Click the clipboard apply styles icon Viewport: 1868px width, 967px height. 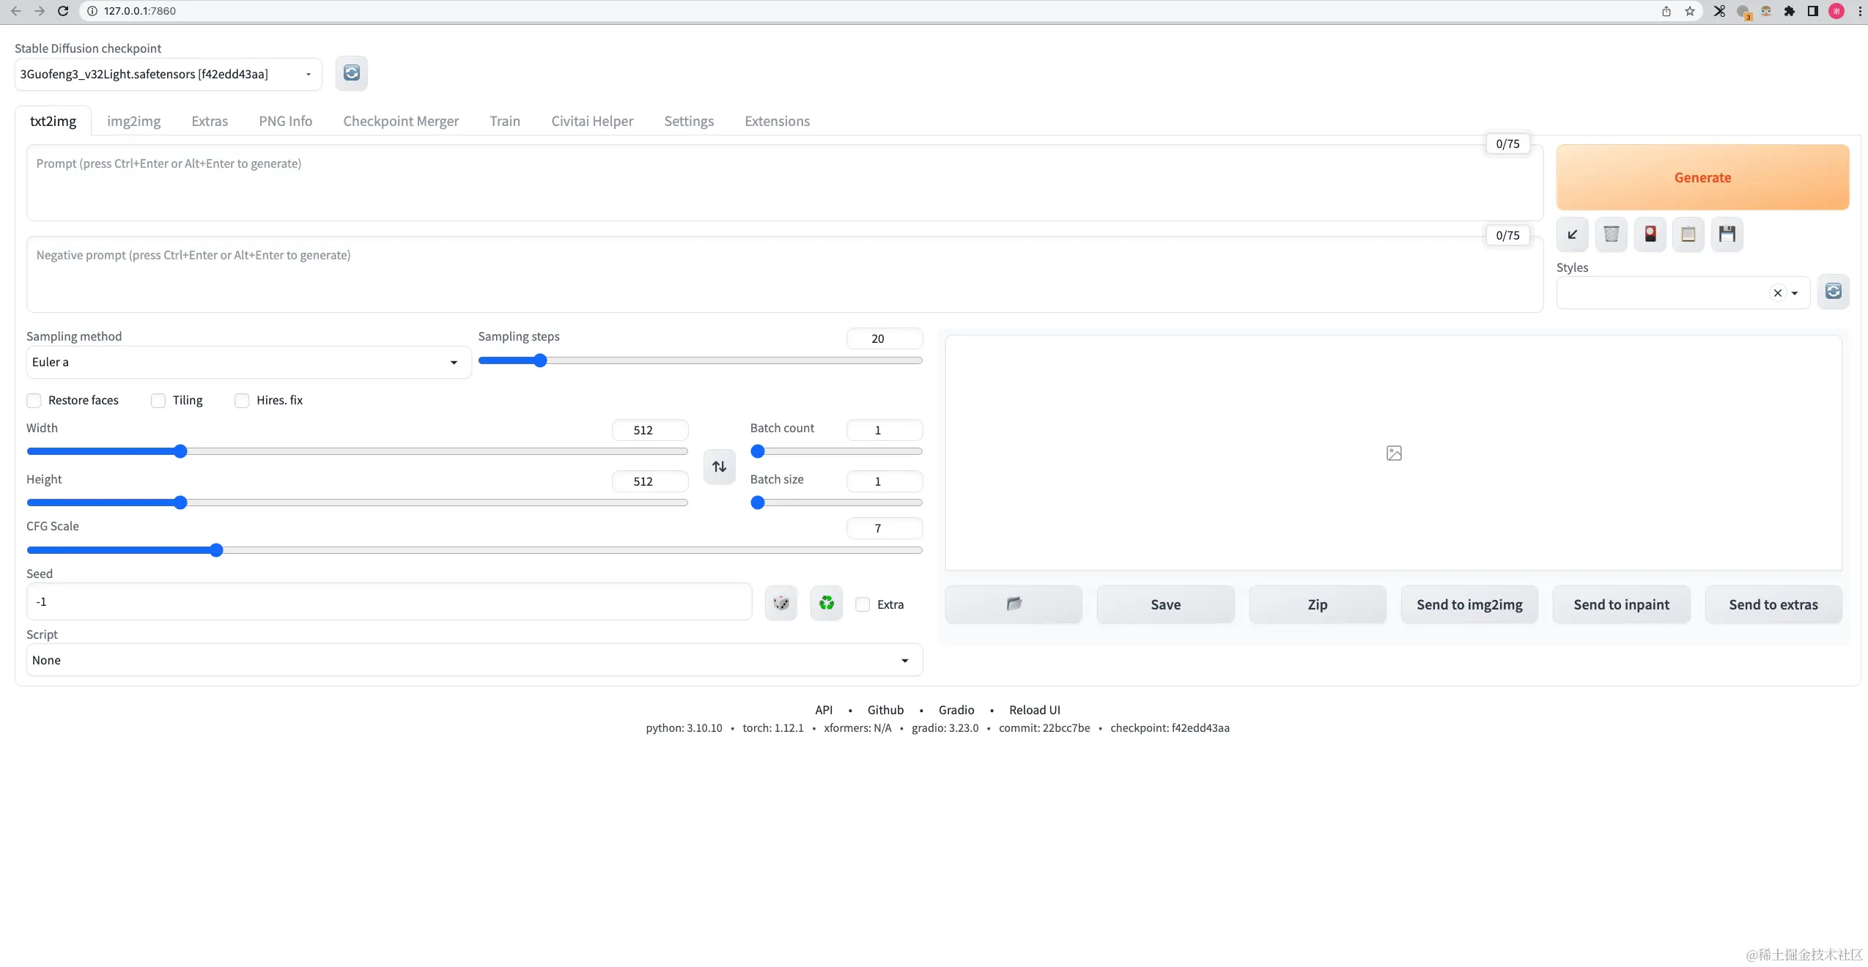[1688, 234]
